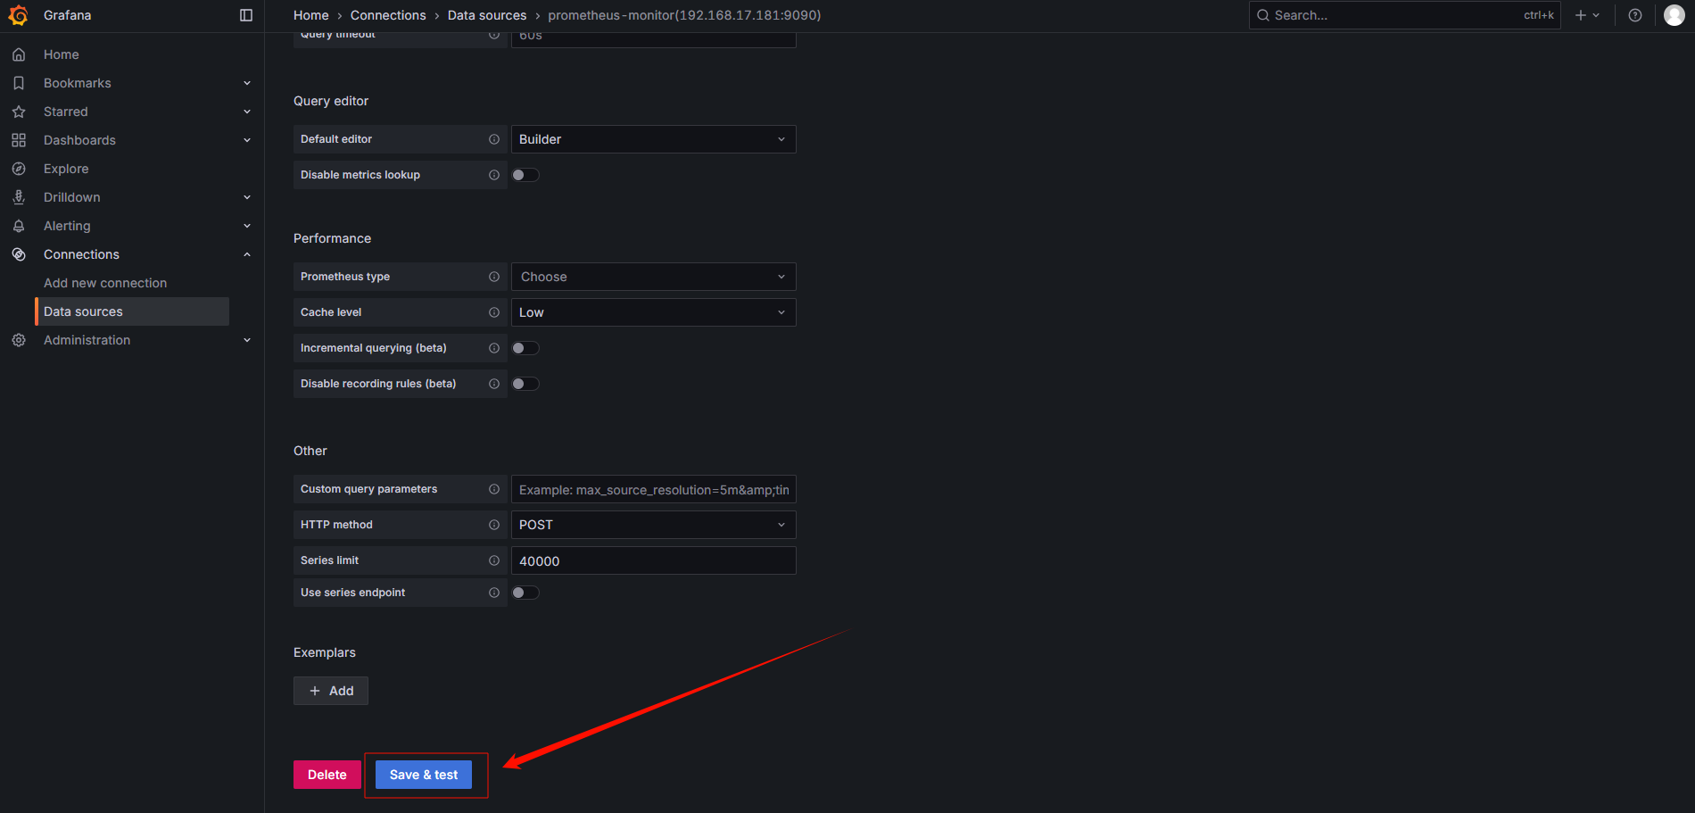Open the plus new-item menu in header
Image resolution: width=1695 pixels, height=813 pixels.
click(1587, 15)
